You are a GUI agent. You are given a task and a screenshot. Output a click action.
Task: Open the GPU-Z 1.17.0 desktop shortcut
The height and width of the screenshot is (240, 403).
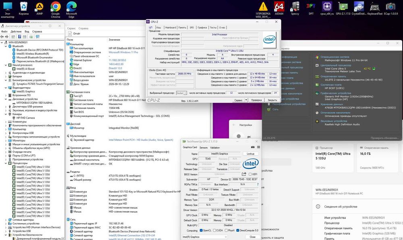(343, 8)
